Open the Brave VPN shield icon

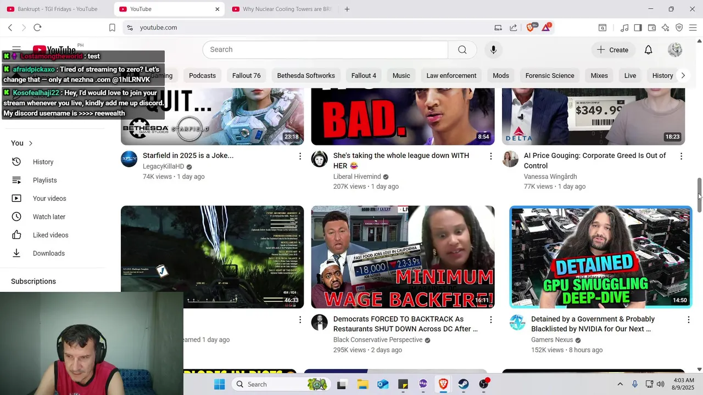(679, 27)
